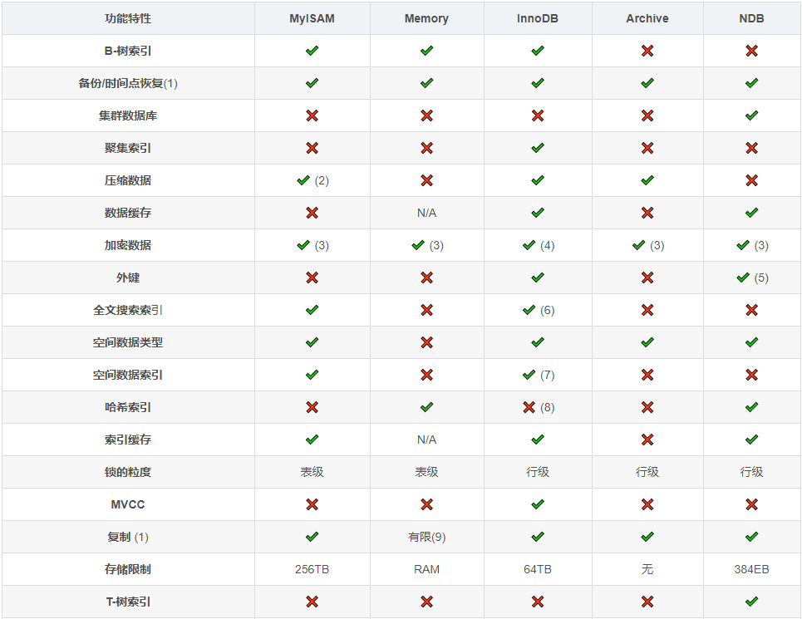Click the 行级 cell under InnoDB
Viewport: 802px width, 619px height.
coord(538,472)
